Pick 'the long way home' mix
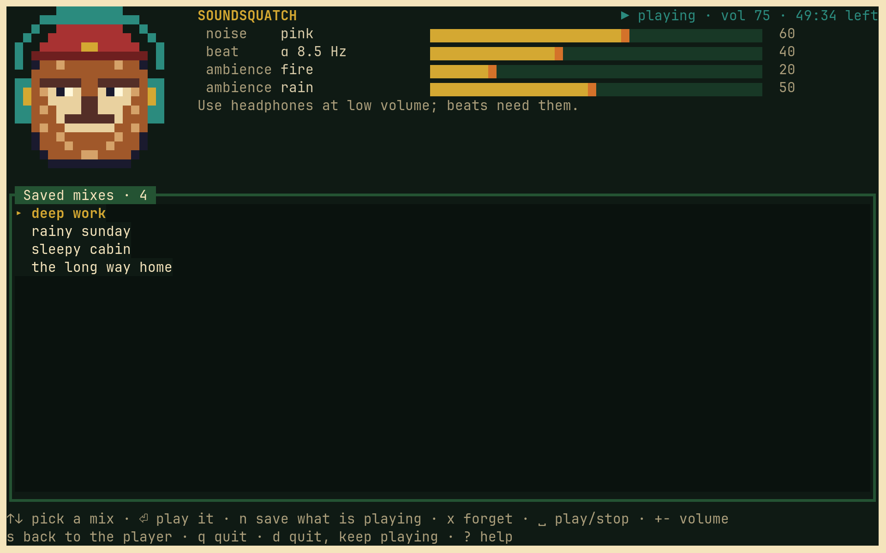 102,267
